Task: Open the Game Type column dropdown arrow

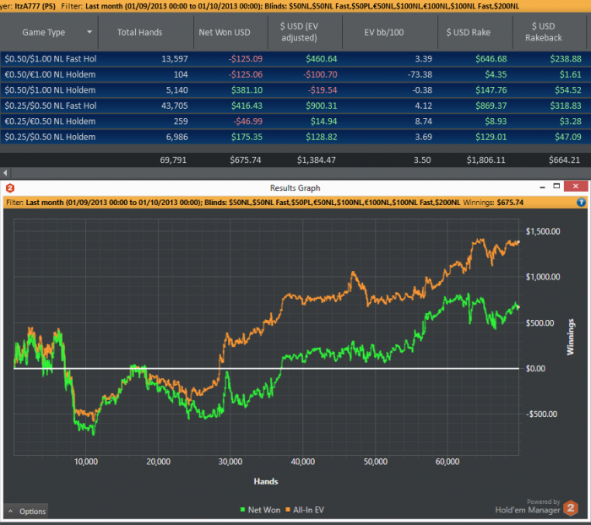Action: pyautogui.click(x=89, y=32)
